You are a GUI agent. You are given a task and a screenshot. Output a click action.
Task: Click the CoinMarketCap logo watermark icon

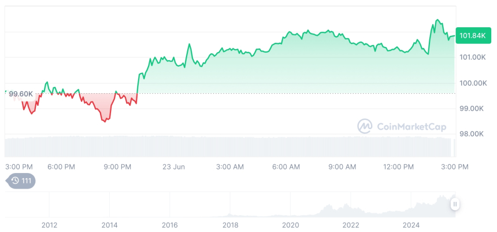(x=365, y=126)
